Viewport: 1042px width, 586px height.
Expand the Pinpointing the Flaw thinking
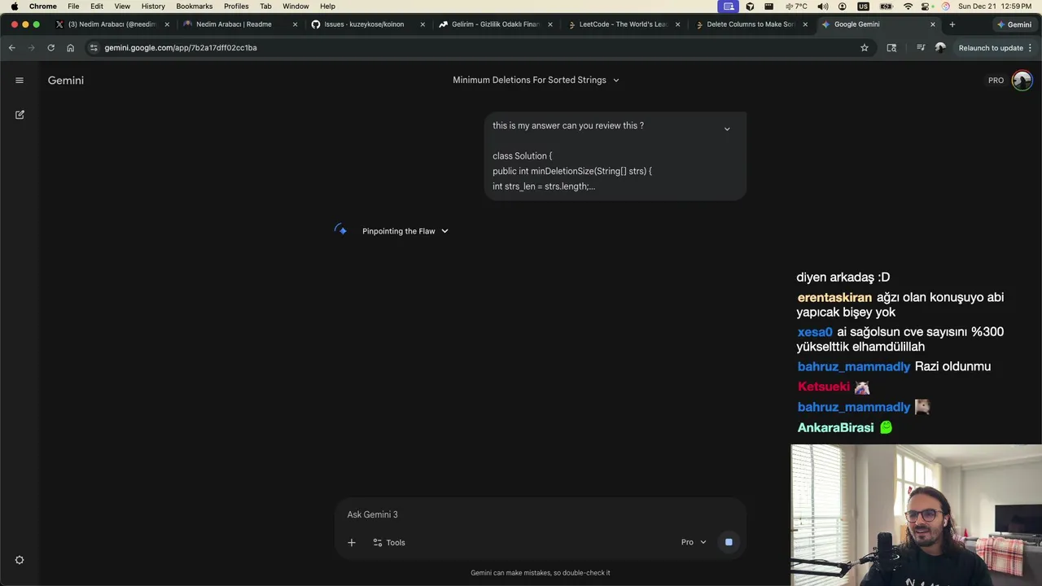[x=405, y=231]
